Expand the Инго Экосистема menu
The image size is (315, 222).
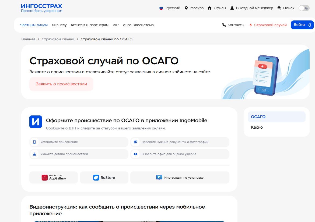click(x=138, y=25)
